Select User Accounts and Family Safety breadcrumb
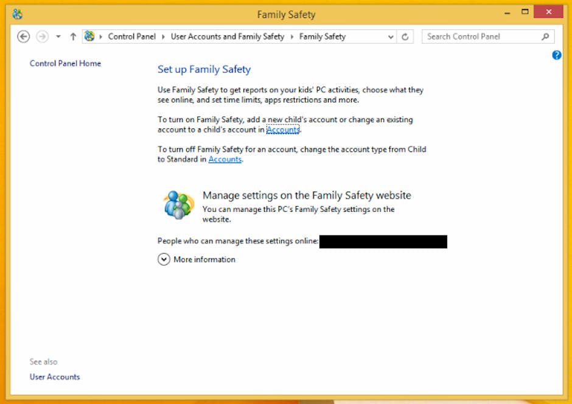This screenshot has height=404, width=572. click(x=228, y=37)
